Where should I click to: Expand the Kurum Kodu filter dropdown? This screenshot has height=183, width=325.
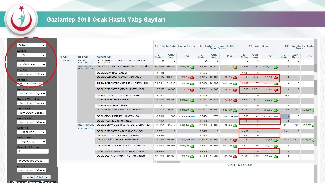coord(31,122)
